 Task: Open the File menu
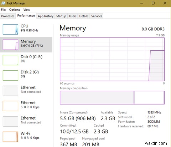(3, 10)
